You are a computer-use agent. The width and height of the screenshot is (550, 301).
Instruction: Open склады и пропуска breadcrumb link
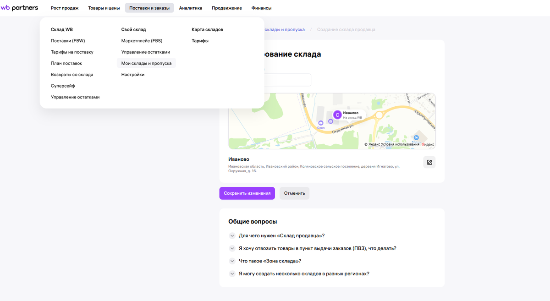click(284, 29)
